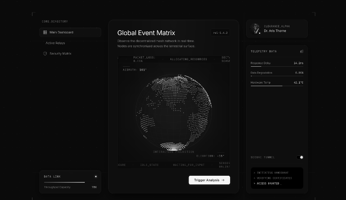Image resolution: width=346 pixels, height=200 pixels.
Task: Click the rel-1.4.2 version badge
Action: pos(220,32)
